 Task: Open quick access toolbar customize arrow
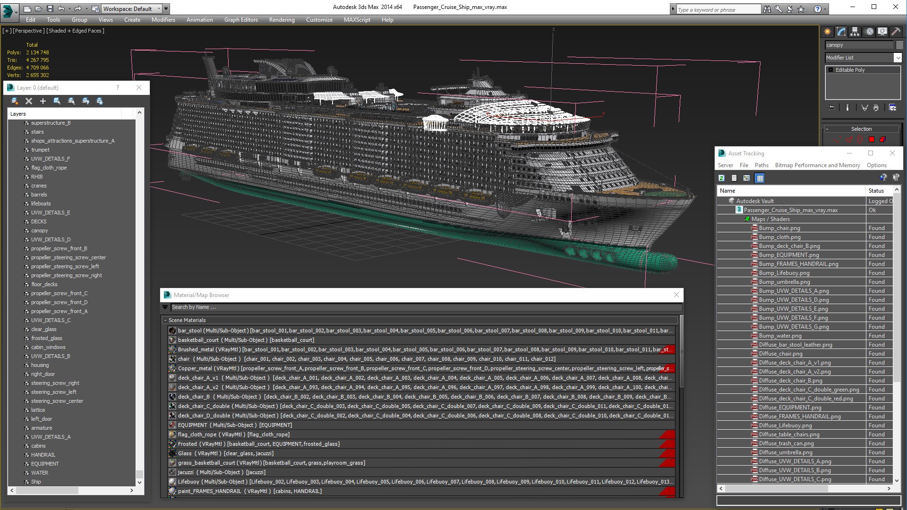point(166,8)
